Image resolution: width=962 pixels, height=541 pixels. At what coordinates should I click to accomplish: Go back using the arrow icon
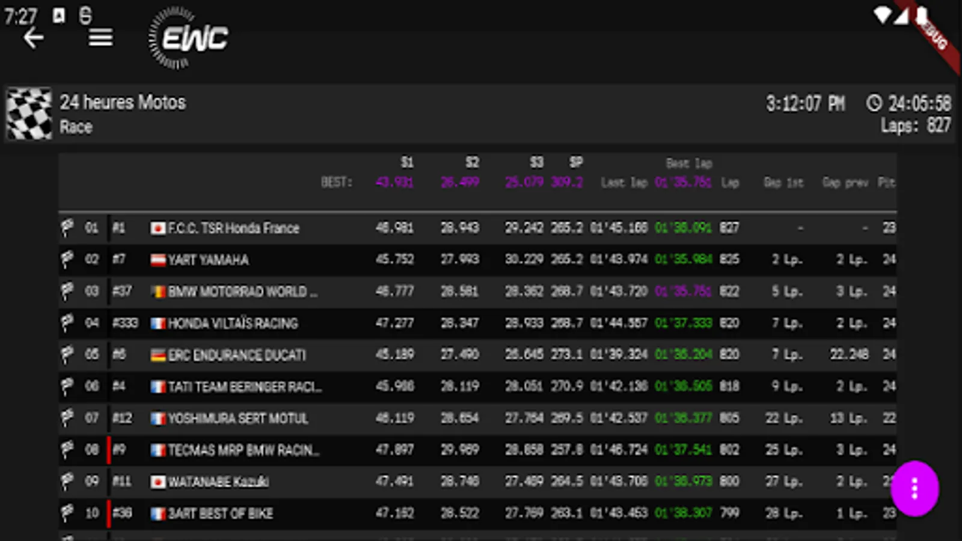click(x=34, y=38)
